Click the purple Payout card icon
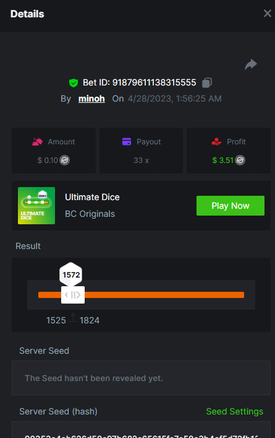This screenshot has width=275, height=438. [x=127, y=142]
